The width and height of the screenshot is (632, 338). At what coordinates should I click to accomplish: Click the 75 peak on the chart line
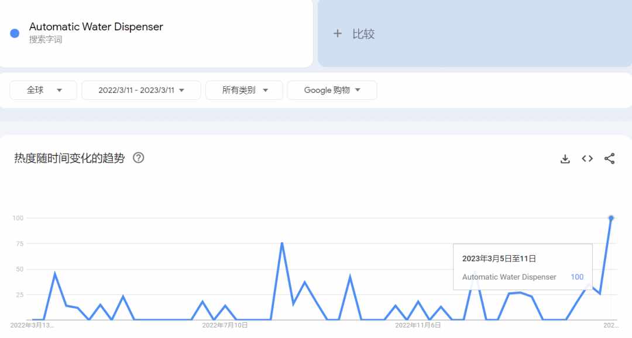tap(281, 243)
